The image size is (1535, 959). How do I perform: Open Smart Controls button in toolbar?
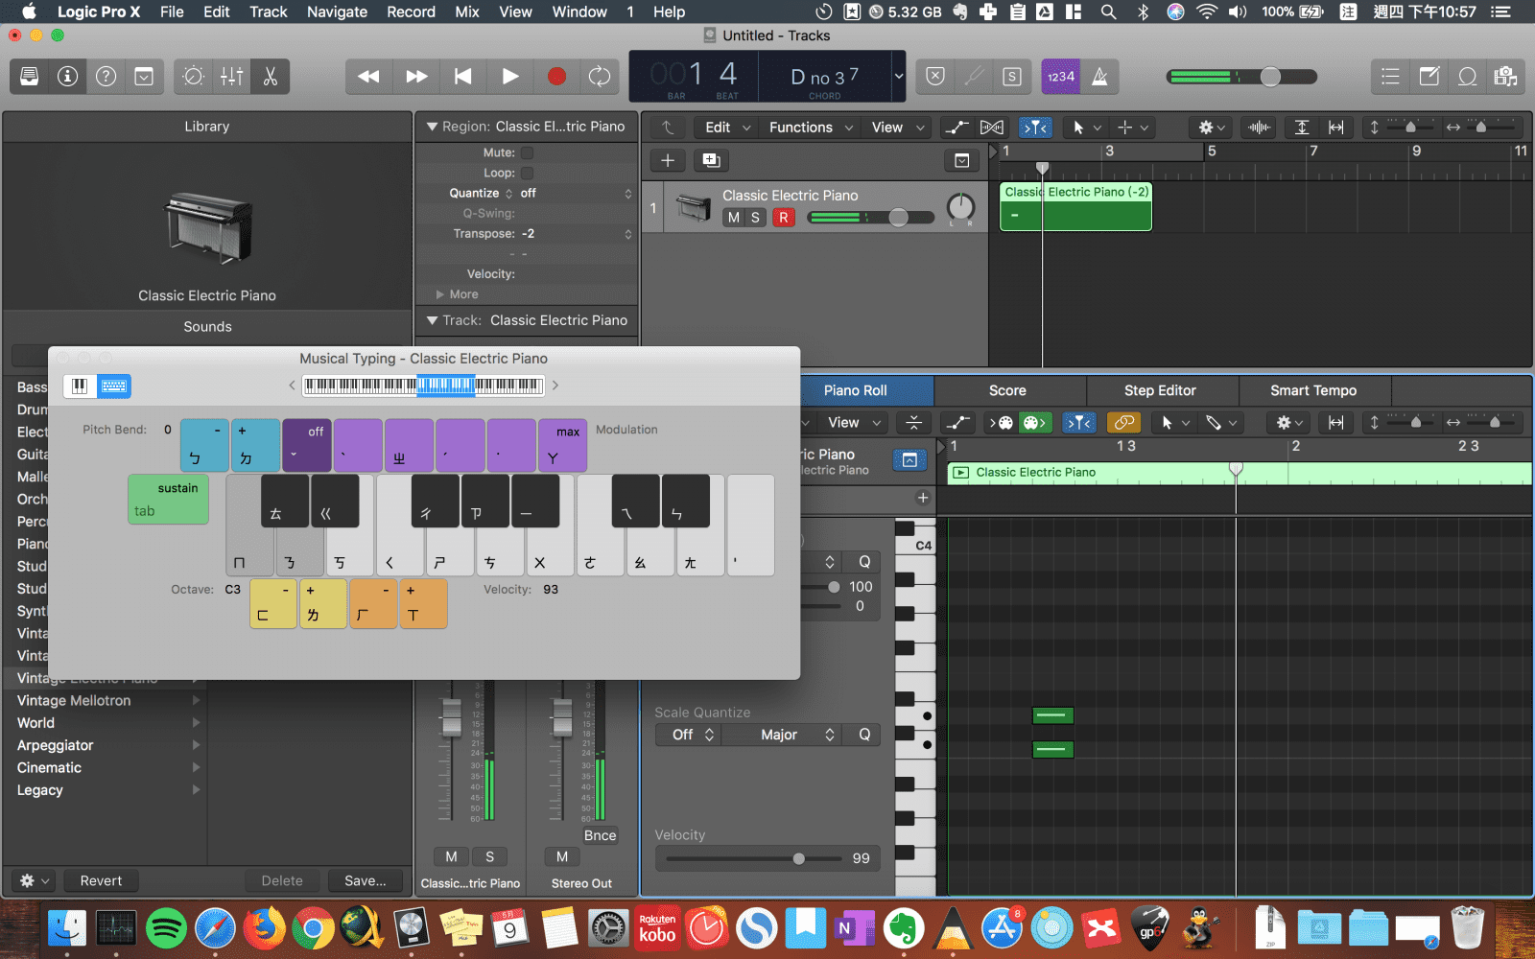(x=193, y=77)
